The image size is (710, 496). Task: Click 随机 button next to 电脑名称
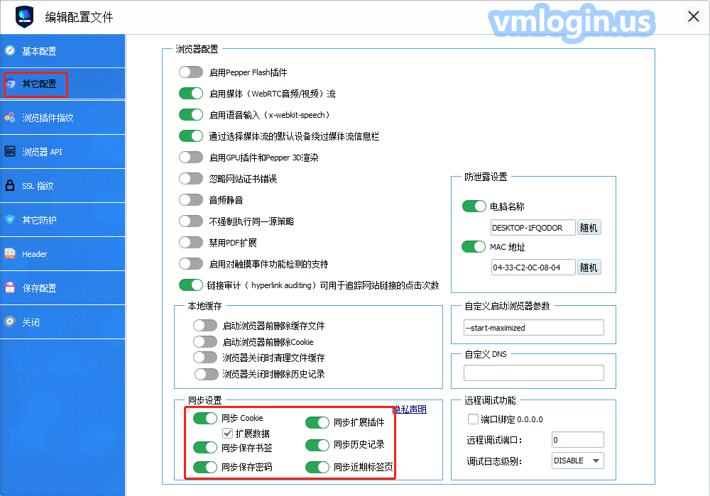[x=589, y=228]
